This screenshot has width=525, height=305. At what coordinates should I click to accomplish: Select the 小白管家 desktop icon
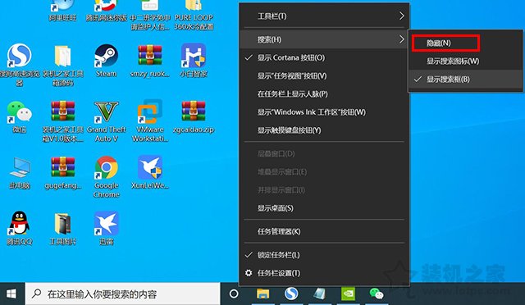194,61
